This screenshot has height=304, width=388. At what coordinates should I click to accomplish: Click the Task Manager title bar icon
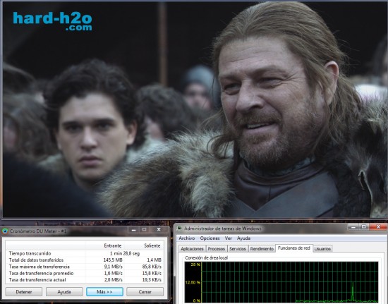(179, 229)
